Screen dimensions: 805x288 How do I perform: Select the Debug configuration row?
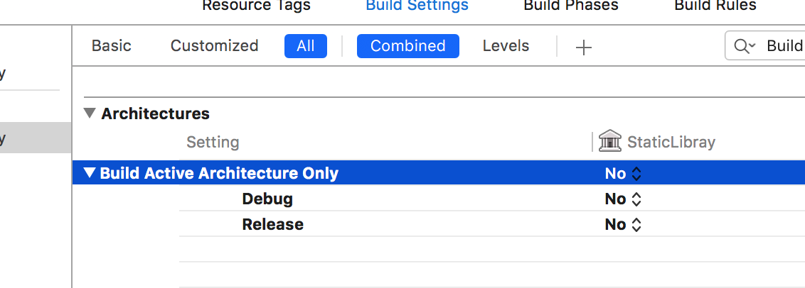267,199
